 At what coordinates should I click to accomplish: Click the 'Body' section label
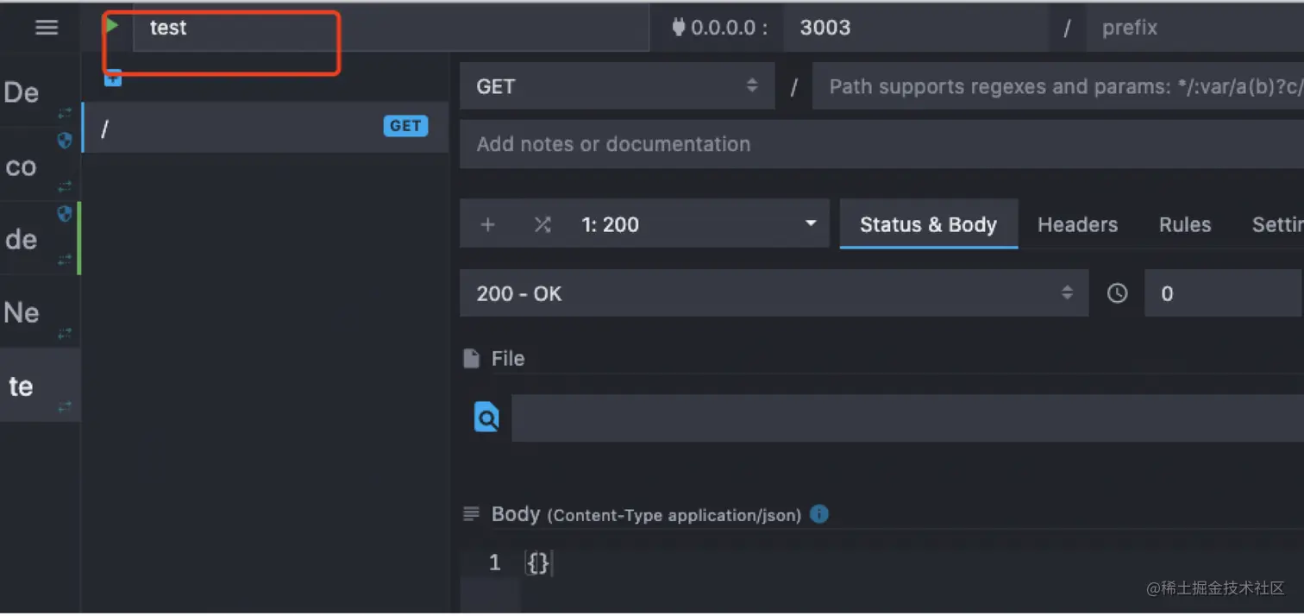(x=516, y=514)
